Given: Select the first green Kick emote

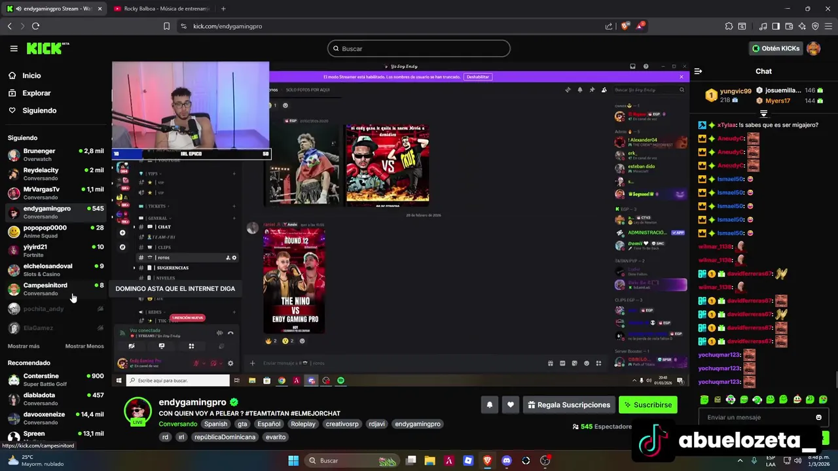Looking at the screenshot, I should tap(704, 399).
